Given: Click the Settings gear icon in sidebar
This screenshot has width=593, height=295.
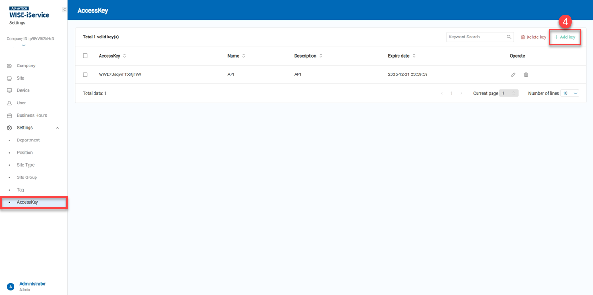Looking at the screenshot, I should pos(9,127).
